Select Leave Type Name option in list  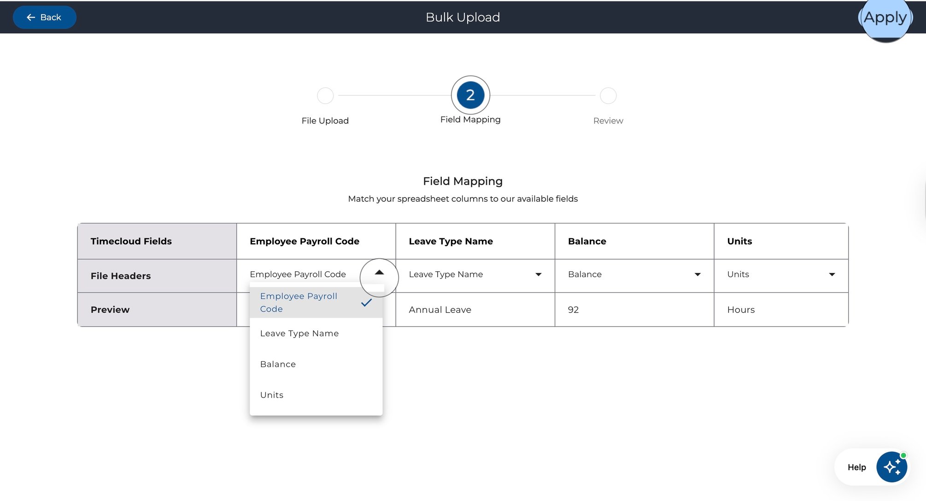[316, 333]
